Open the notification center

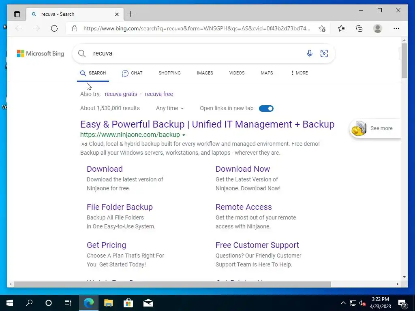click(x=402, y=303)
